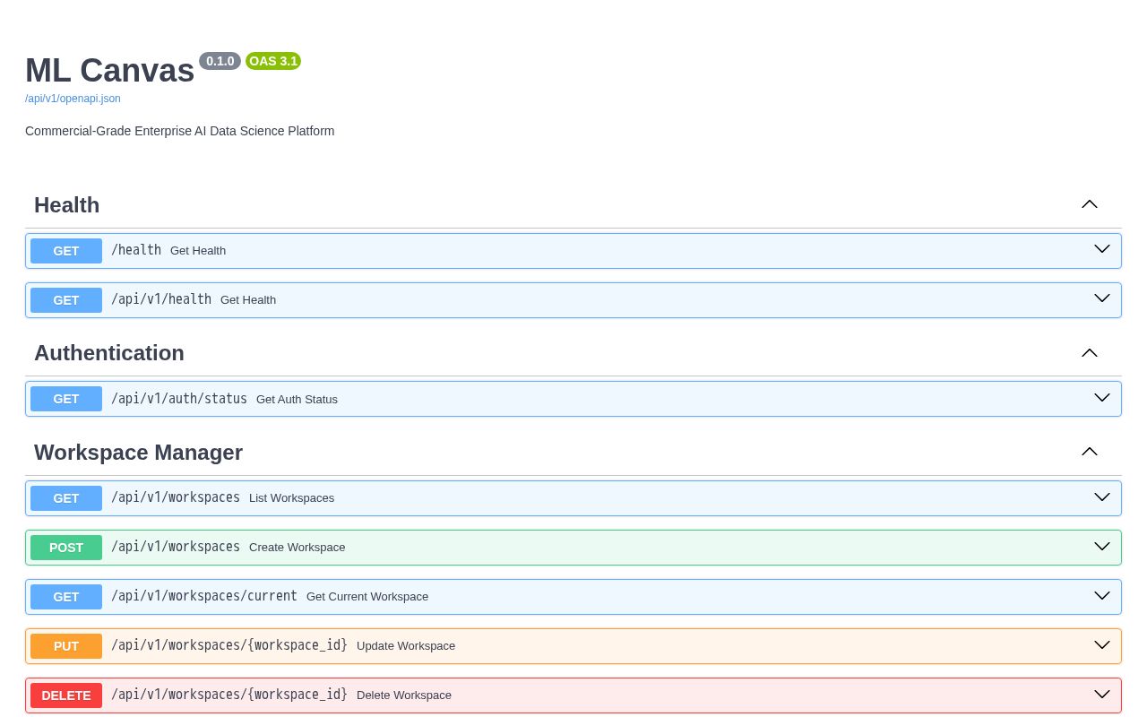Open the /api/v1/openapi.json link
Viewport: 1147px width, 717px height.
[x=73, y=99]
